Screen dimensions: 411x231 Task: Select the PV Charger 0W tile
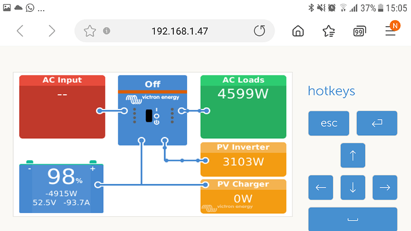243,196
